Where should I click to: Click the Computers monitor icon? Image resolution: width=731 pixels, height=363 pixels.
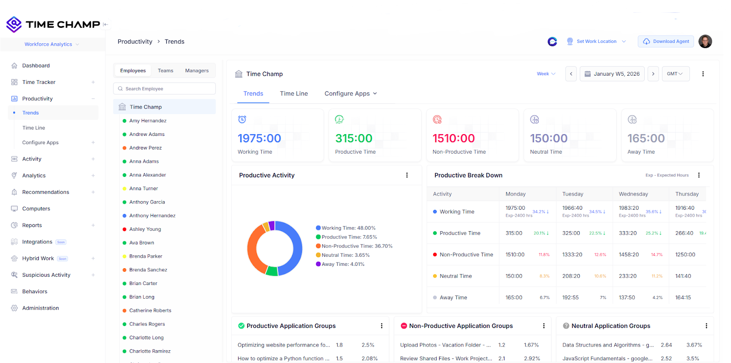coord(14,209)
